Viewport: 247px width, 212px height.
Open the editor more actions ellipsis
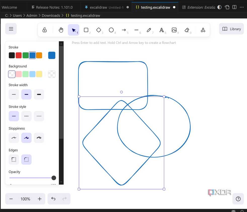(242, 7)
